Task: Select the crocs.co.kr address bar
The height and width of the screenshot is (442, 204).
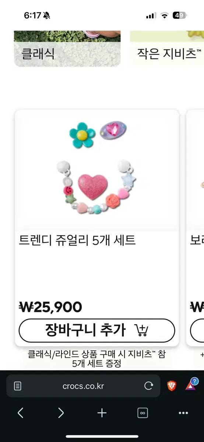Action: (x=83, y=386)
